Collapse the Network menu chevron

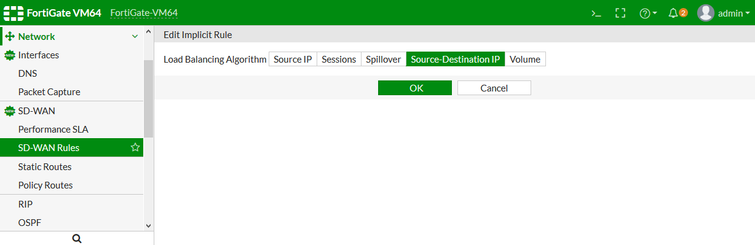coord(135,37)
